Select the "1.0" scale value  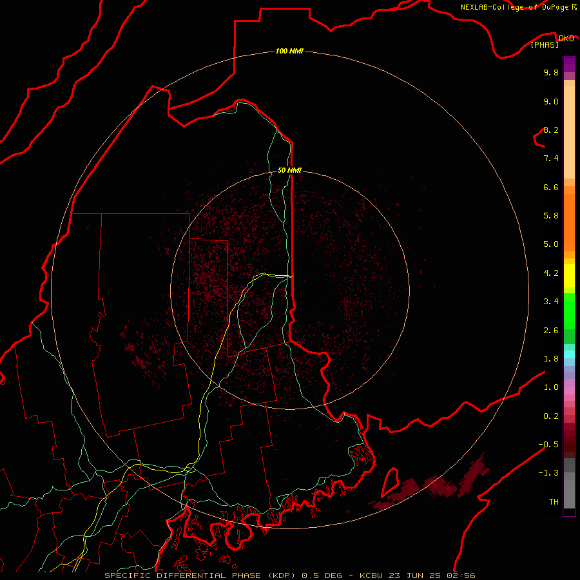coord(551,387)
